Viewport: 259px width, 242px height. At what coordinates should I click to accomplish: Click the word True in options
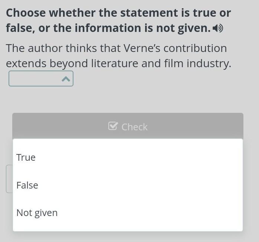26,157
